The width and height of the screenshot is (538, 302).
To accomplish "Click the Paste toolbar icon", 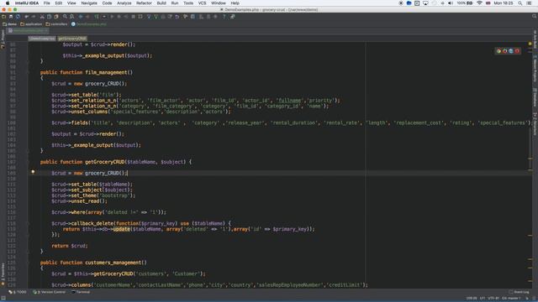I will (56, 17).
